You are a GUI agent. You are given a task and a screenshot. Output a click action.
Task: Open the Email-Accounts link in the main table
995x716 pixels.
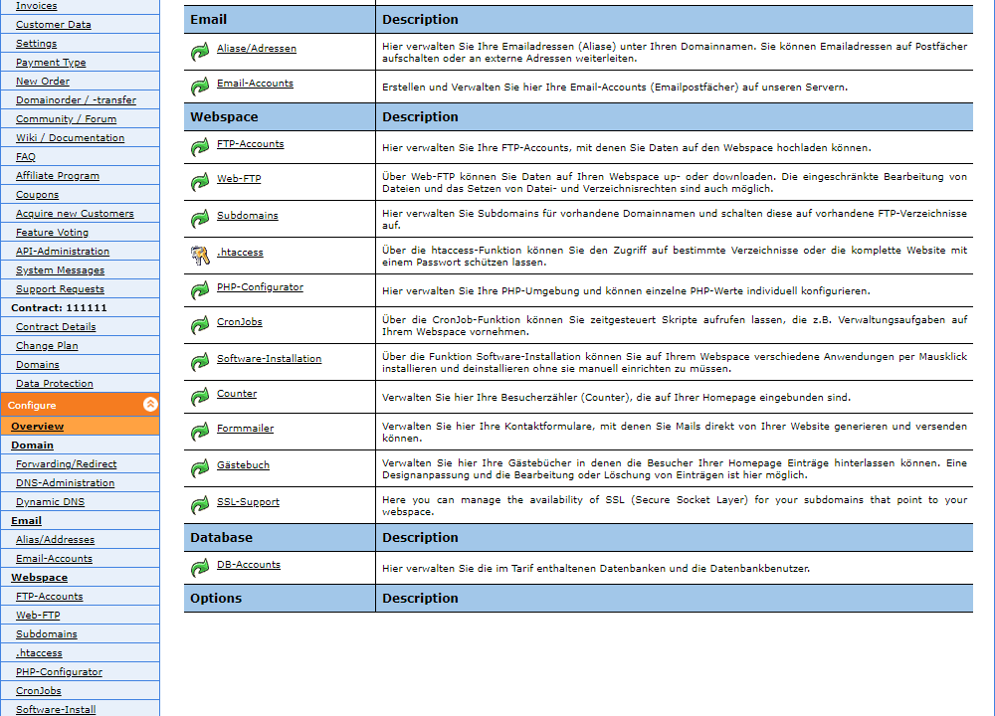pyautogui.click(x=255, y=84)
